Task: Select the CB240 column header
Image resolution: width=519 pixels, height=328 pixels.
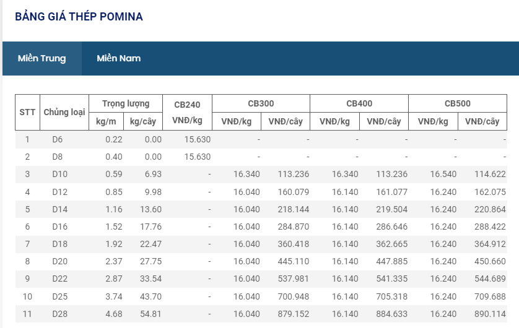Action: point(187,105)
